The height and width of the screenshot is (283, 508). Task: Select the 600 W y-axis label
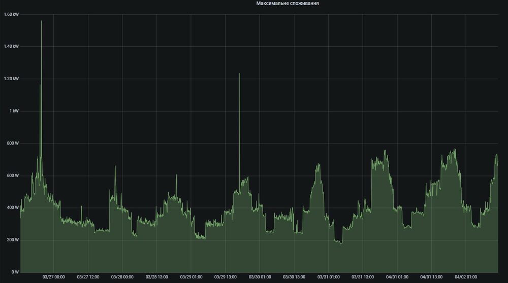(x=12, y=175)
